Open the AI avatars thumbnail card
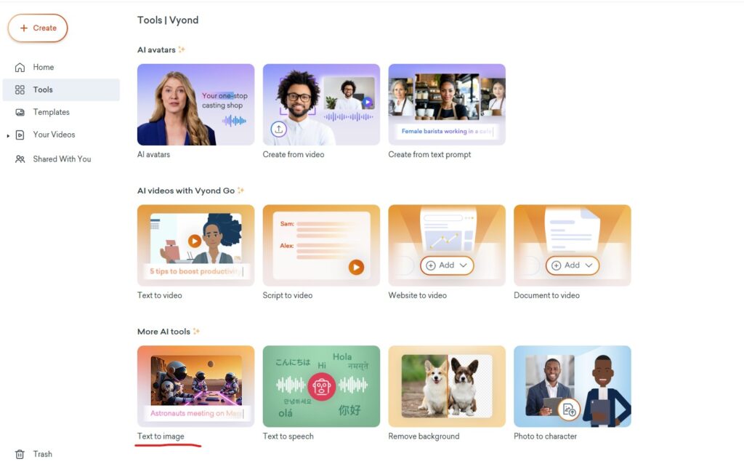The width and height of the screenshot is (744, 464). click(196, 105)
